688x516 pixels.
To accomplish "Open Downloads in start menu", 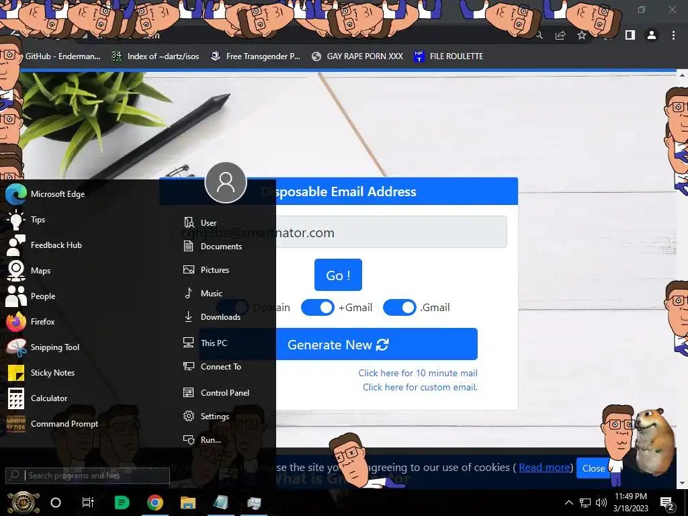I will click(x=212, y=317).
